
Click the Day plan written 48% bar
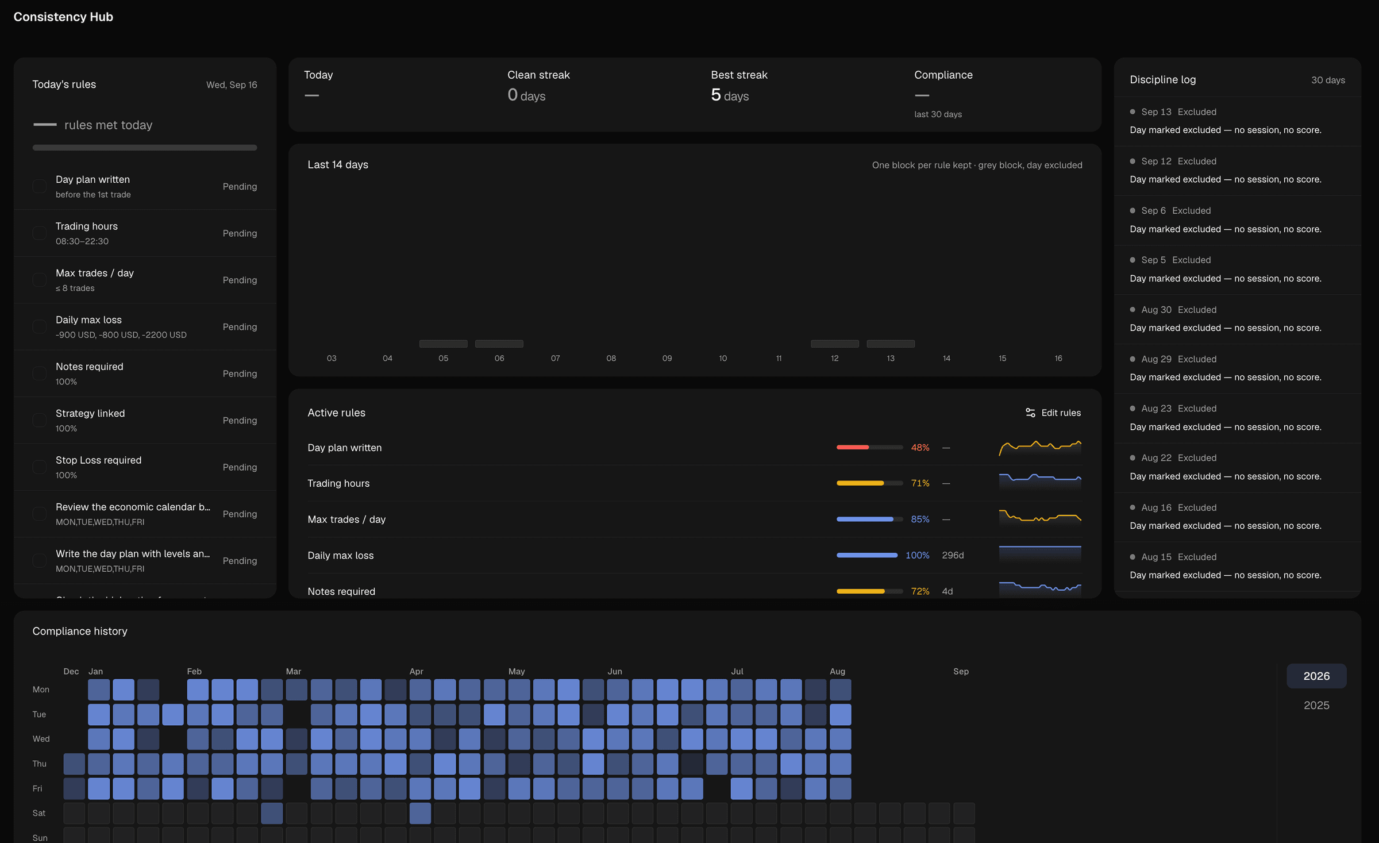pyautogui.click(x=869, y=447)
